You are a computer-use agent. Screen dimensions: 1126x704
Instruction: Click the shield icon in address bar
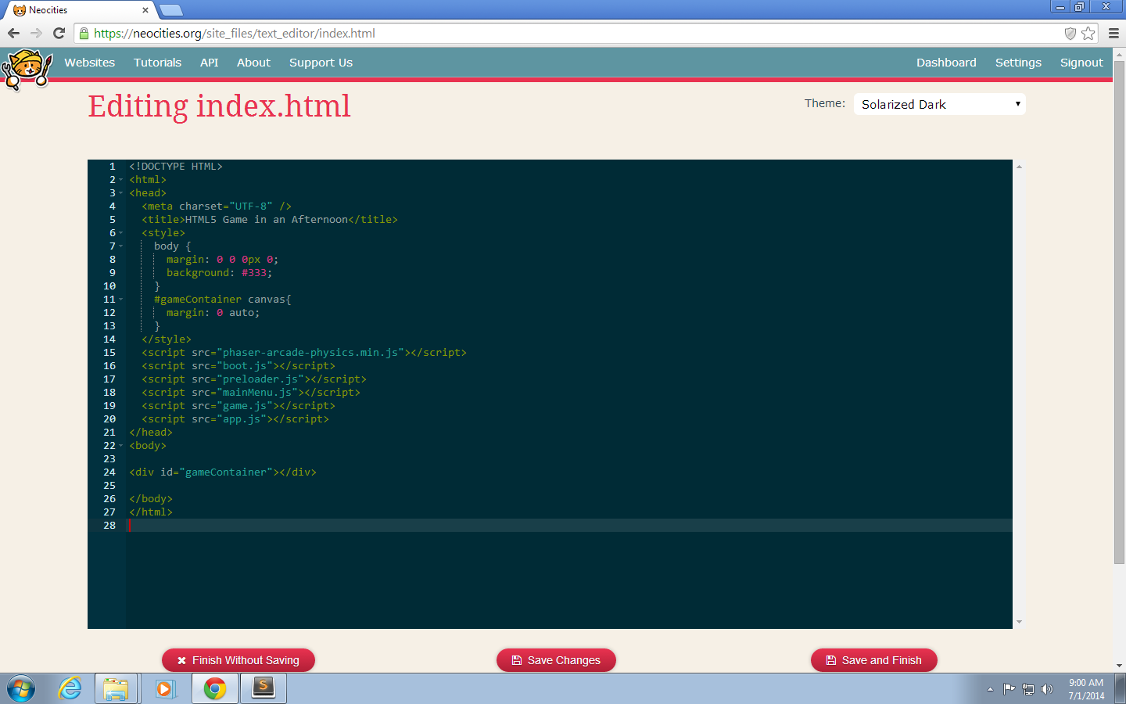(1070, 33)
